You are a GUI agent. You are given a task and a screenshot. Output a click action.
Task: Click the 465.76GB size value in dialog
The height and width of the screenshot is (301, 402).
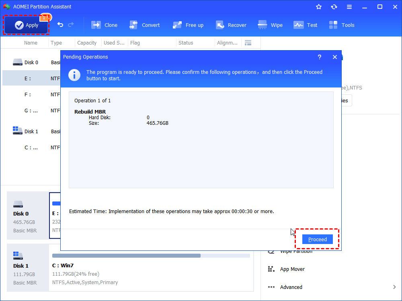point(158,123)
